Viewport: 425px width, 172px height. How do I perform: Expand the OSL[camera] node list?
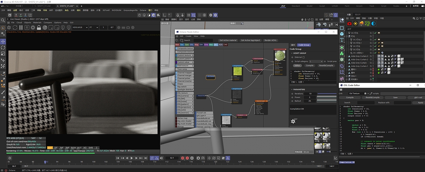coord(185,96)
